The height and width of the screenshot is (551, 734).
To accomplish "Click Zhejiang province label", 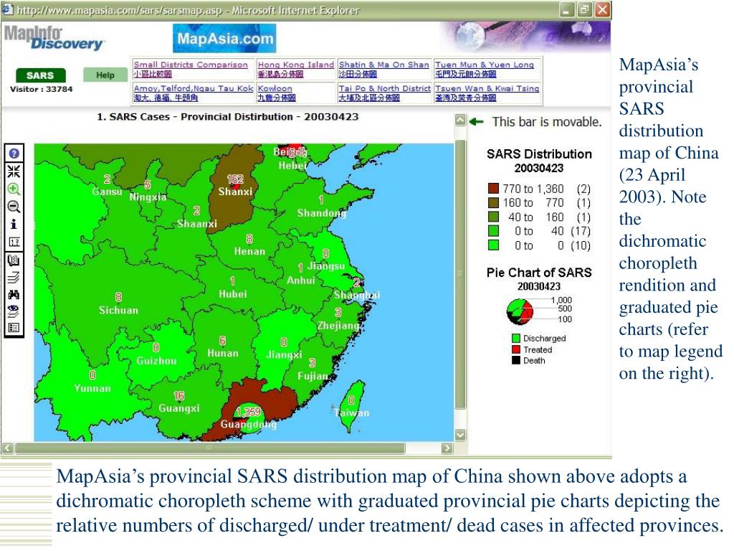I will [338, 325].
